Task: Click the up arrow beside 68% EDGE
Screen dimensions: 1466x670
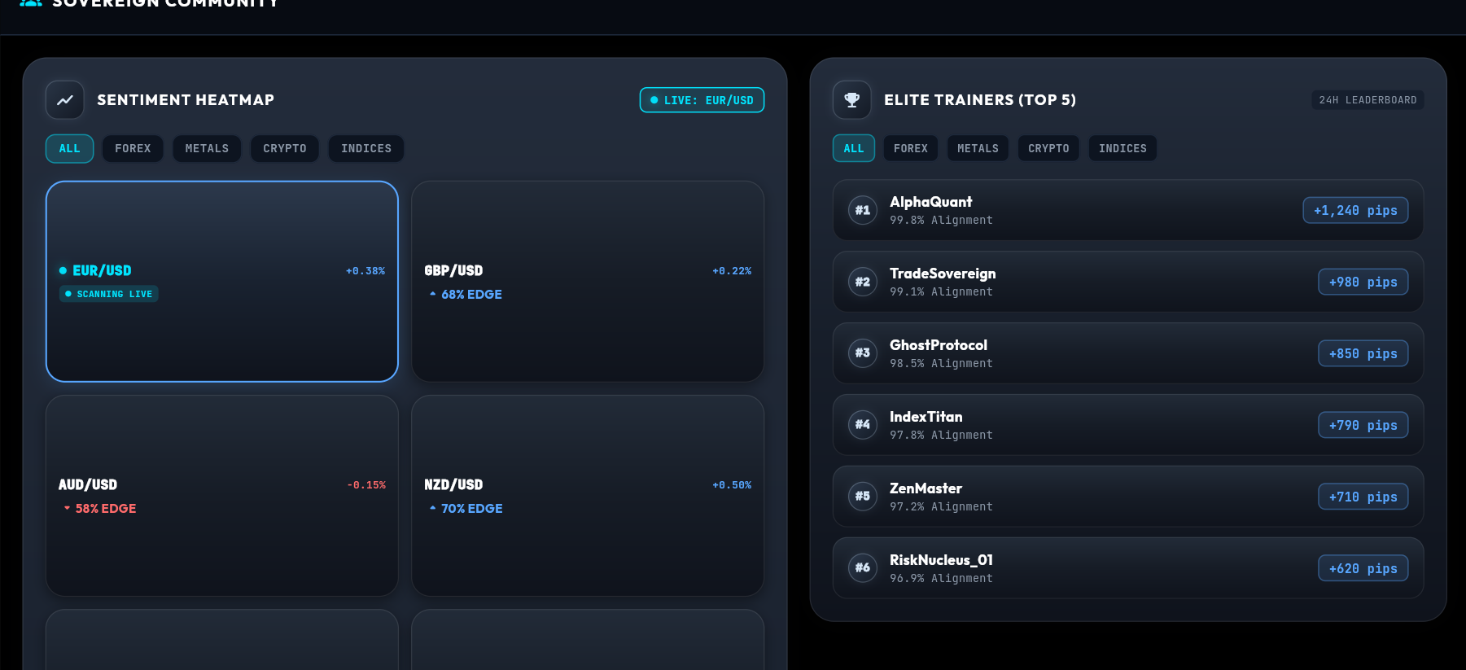Action: coord(433,294)
